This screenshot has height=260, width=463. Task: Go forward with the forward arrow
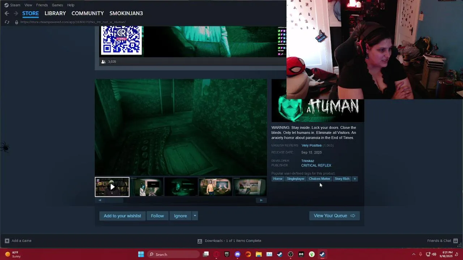tap(16, 13)
